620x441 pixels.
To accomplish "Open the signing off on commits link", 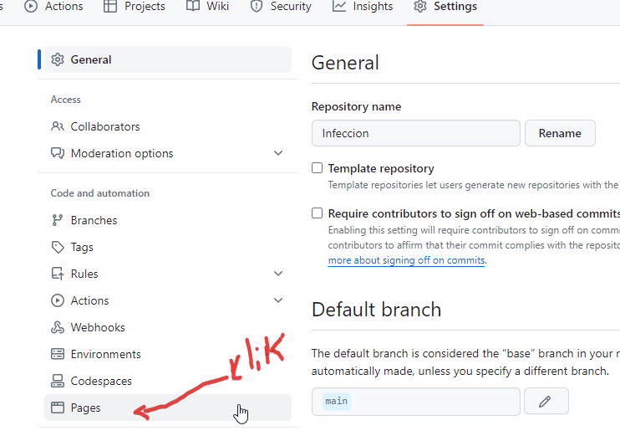I will point(406,260).
